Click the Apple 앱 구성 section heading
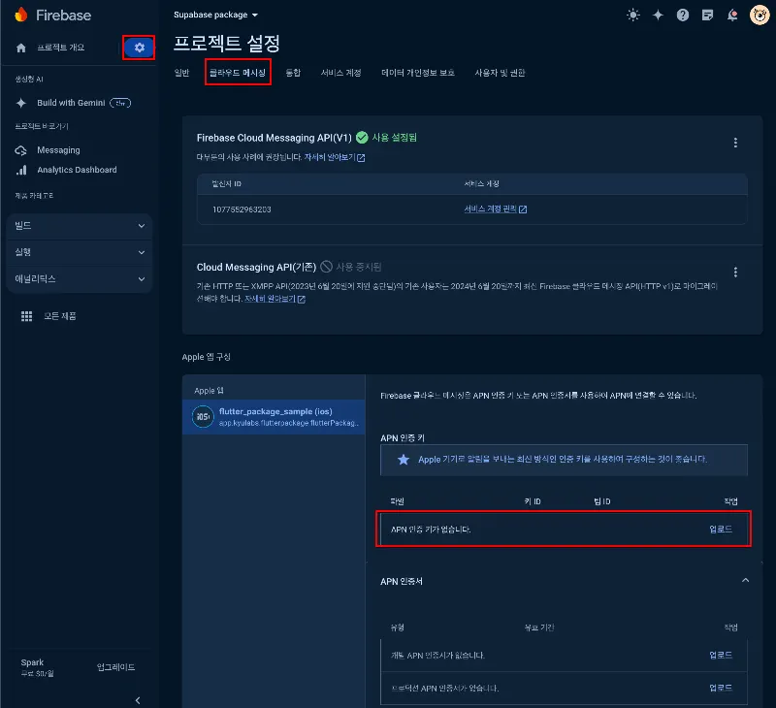The height and width of the screenshot is (708, 776). click(206, 357)
